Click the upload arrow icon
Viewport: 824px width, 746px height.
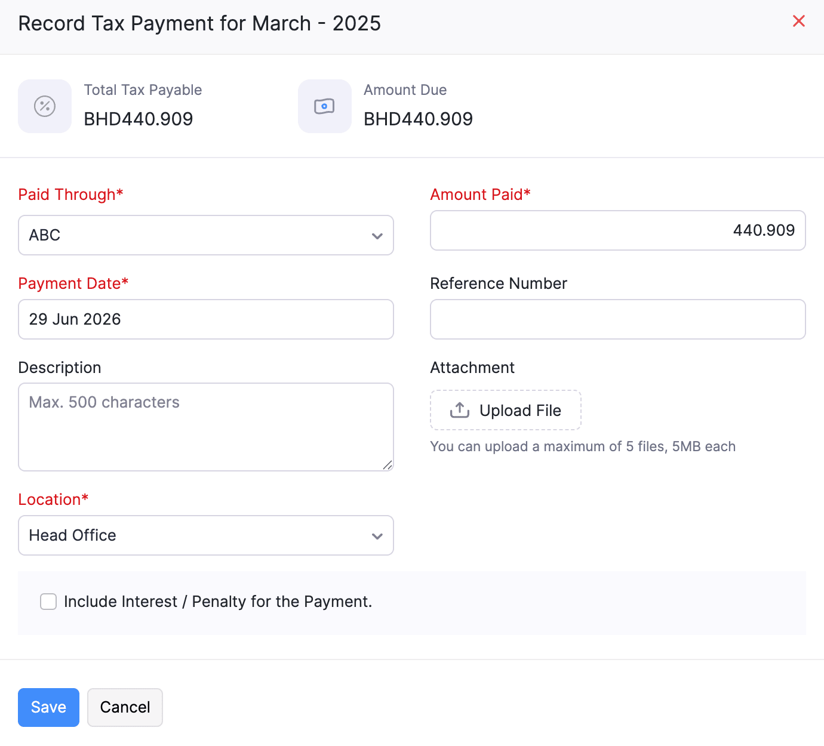460,410
